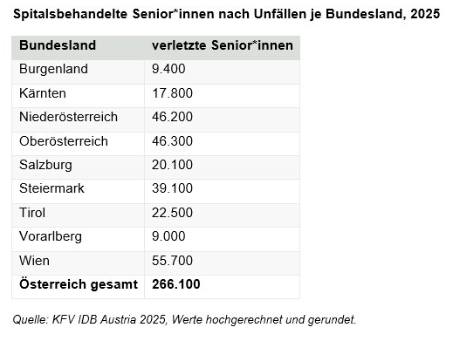Screen dimensions: 453x341
Task: Click the verletzte Senior*innen column header
Action: tap(223, 45)
